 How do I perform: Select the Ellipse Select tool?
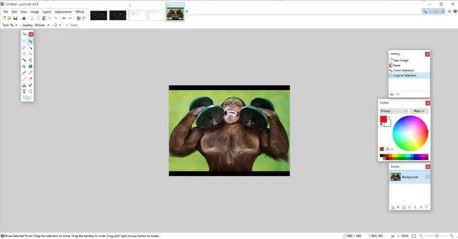click(24, 54)
